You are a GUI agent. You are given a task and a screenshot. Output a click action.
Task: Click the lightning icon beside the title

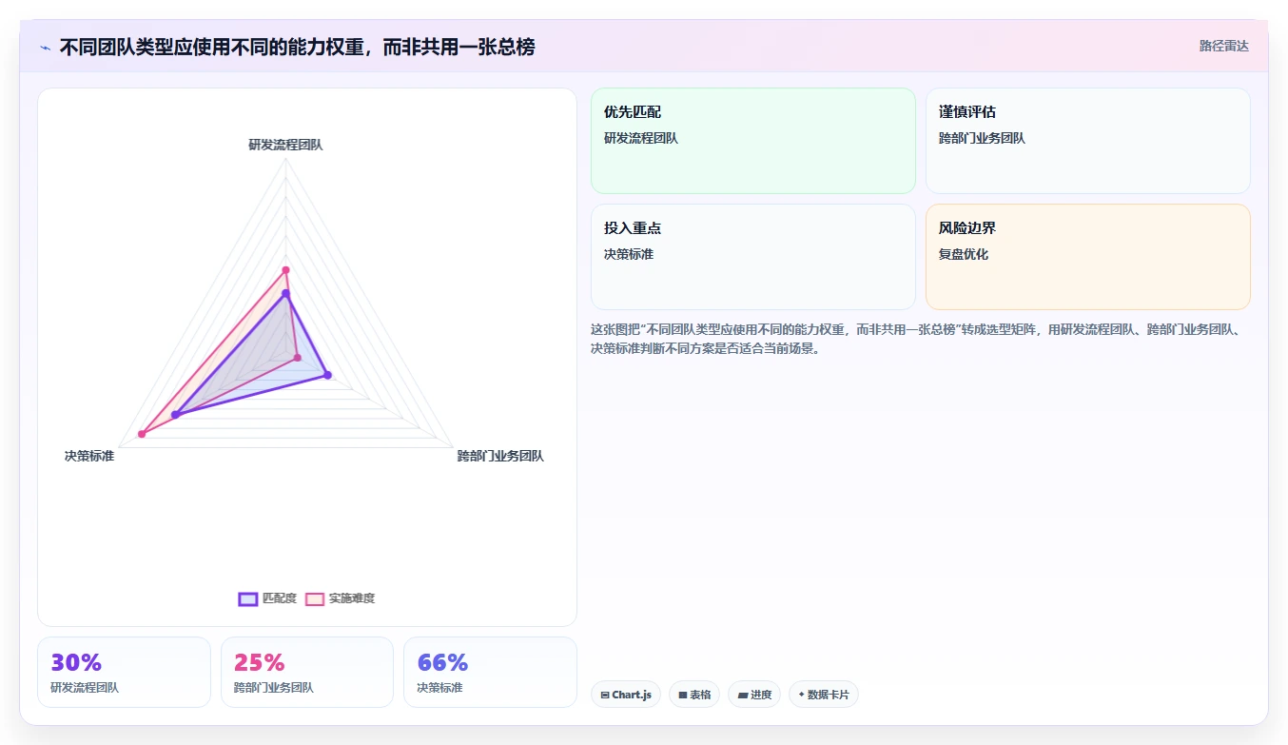(46, 48)
